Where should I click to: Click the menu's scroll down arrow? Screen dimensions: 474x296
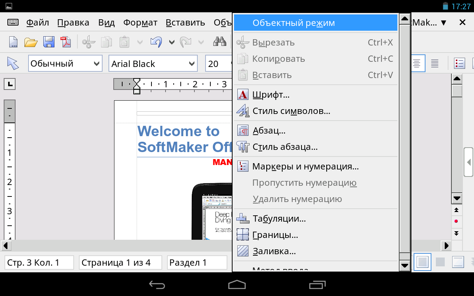click(x=405, y=266)
